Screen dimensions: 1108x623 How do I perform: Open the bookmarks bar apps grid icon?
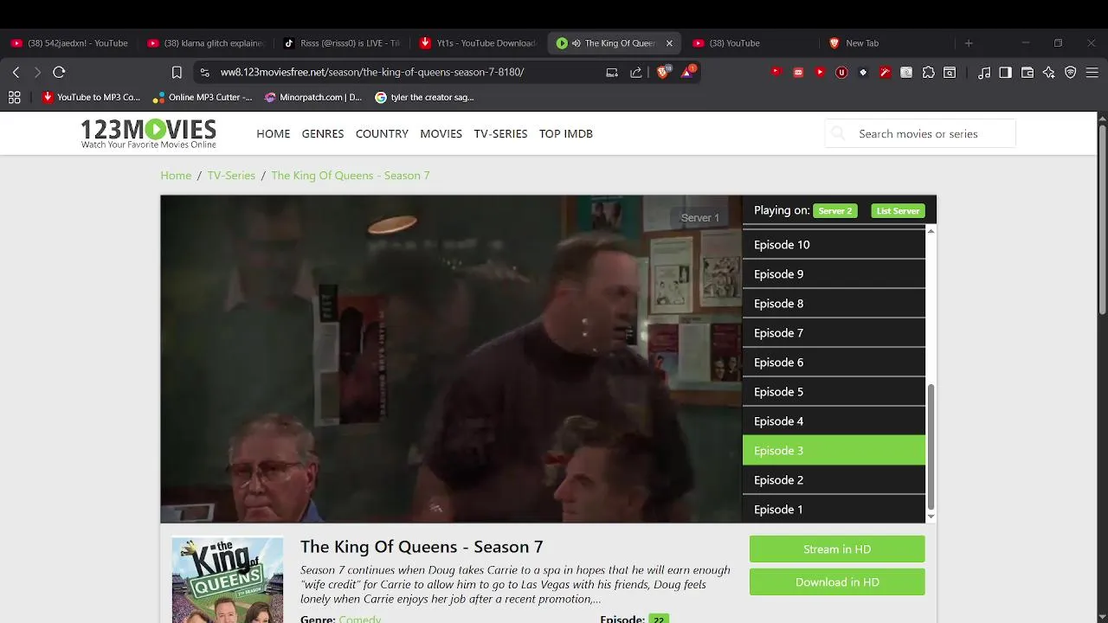tap(15, 98)
